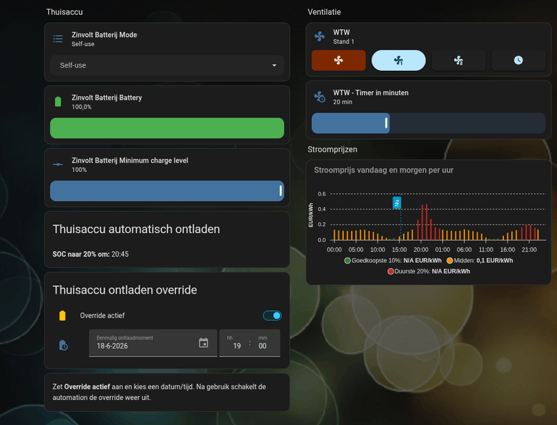Toggle the red Duurste 20% legend item
The width and height of the screenshot is (557, 425).
tap(429, 271)
